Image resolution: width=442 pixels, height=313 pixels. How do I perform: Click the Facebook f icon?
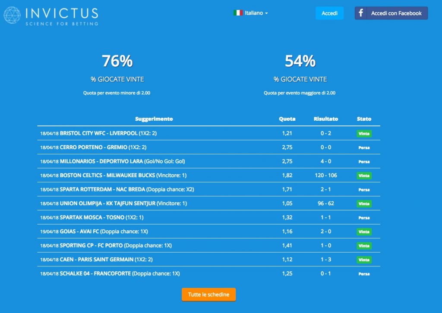360,13
